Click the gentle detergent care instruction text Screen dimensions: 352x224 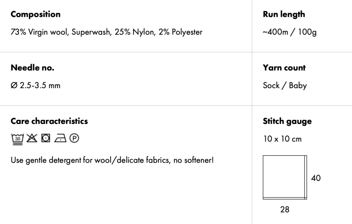(112, 158)
